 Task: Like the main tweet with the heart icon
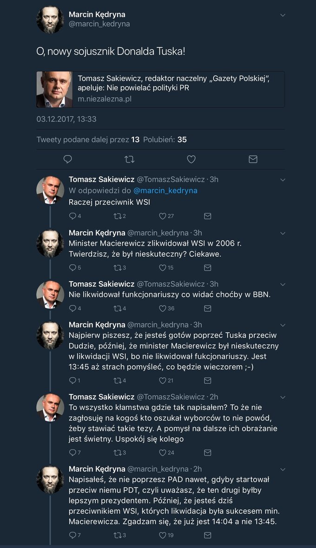click(x=191, y=159)
